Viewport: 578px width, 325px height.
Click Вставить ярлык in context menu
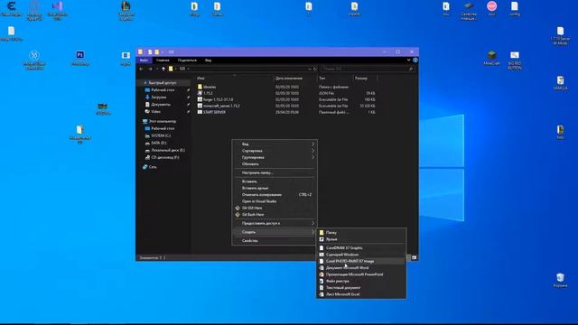click(x=275, y=188)
